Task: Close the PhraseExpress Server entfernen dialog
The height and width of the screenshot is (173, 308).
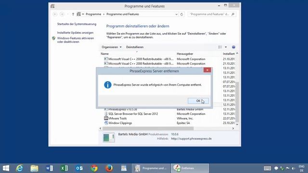Action: coord(207,70)
